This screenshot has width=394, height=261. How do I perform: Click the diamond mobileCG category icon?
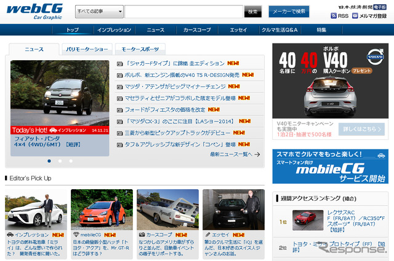pos(76,235)
